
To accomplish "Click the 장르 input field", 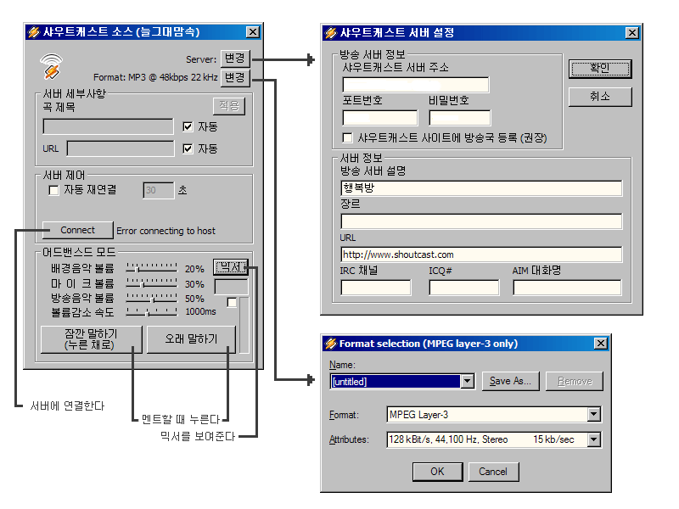I will (481, 221).
